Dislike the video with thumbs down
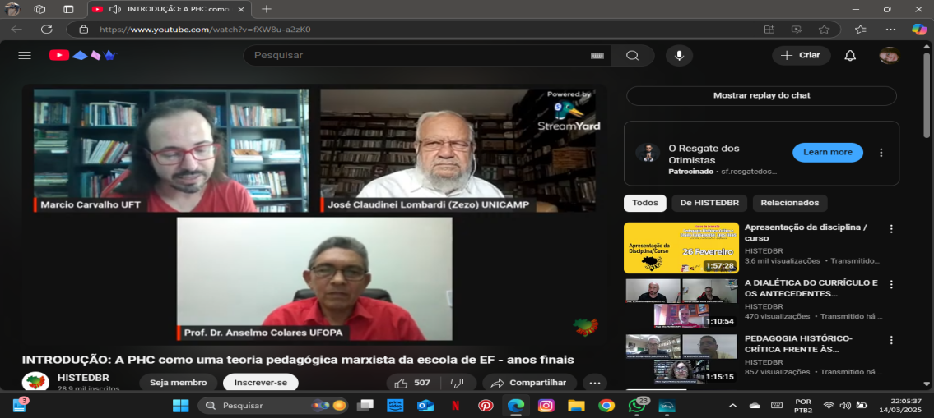934x418 pixels. 458,383
